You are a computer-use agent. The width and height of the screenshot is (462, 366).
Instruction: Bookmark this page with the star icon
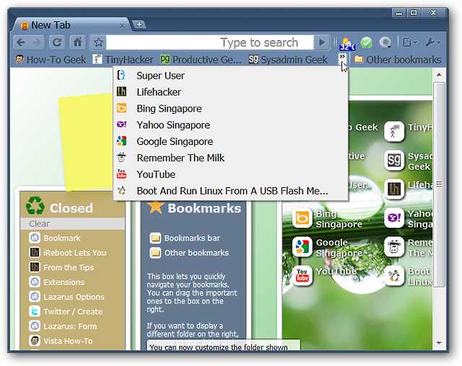pyautogui.click(x=98, y=43)
